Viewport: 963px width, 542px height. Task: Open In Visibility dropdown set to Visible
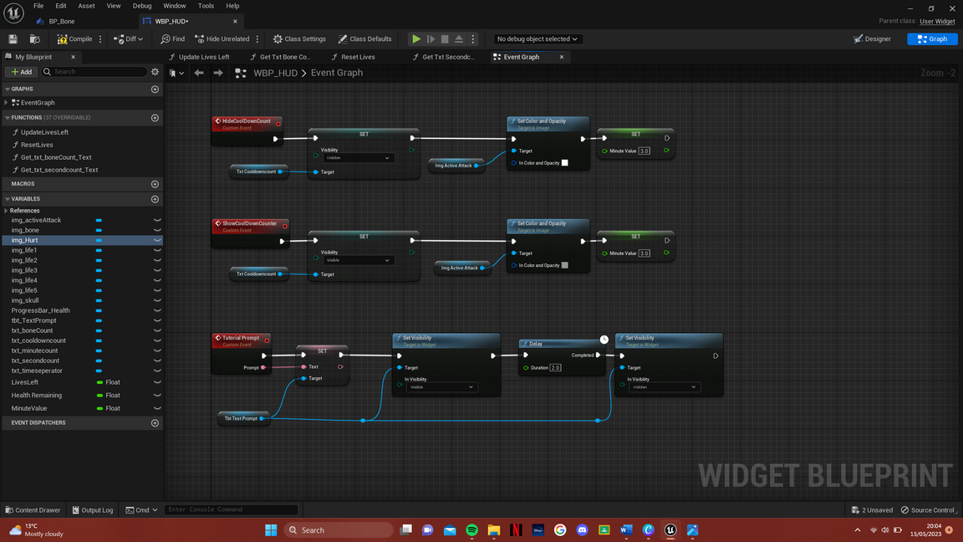pyautogui.click(x=441, y=387)
